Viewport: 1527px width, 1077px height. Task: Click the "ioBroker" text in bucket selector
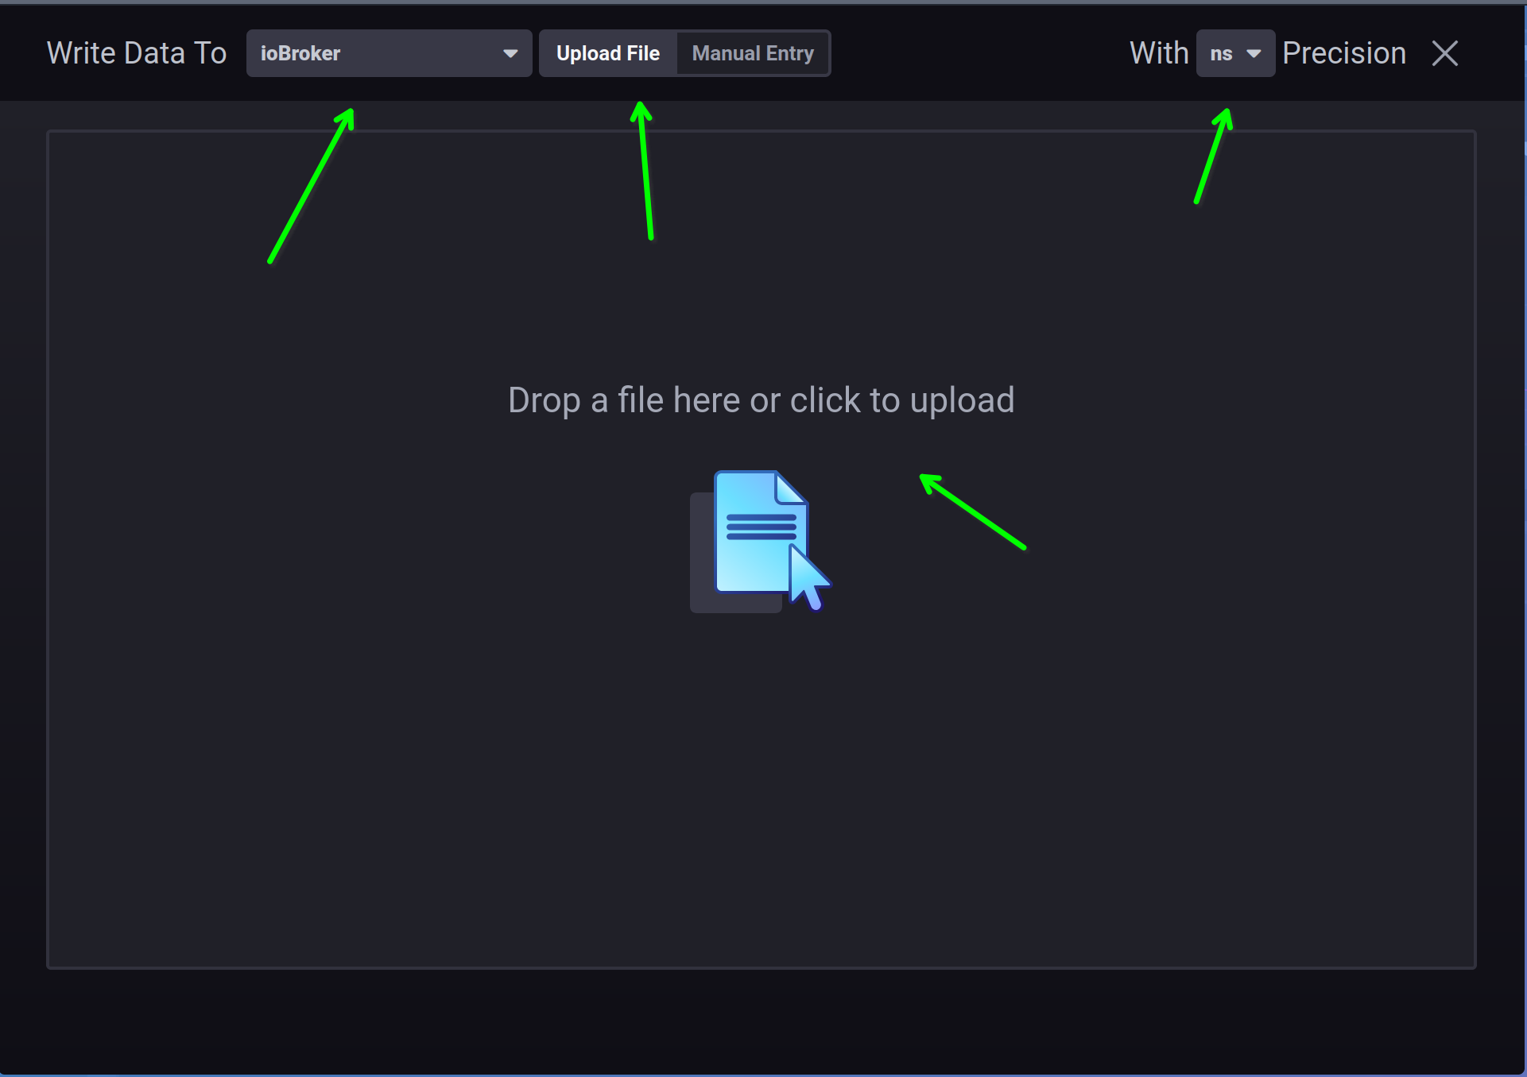coord(300,53)
